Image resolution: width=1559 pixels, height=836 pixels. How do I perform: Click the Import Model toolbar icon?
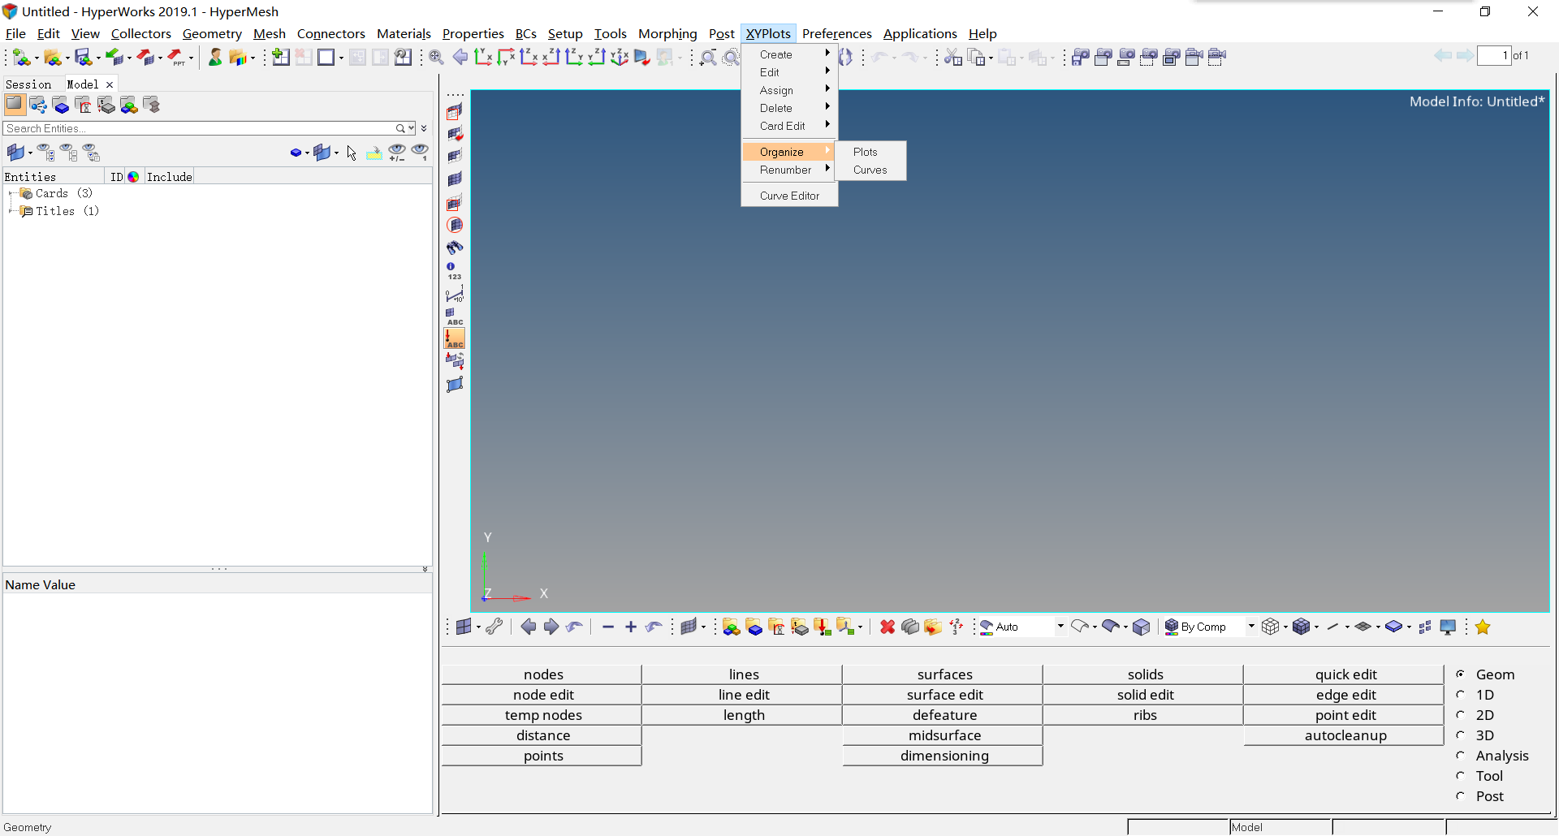pyautogui.click(x=114, y=57)
